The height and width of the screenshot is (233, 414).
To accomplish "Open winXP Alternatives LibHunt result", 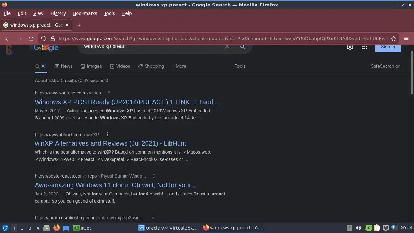I will 110,143.
